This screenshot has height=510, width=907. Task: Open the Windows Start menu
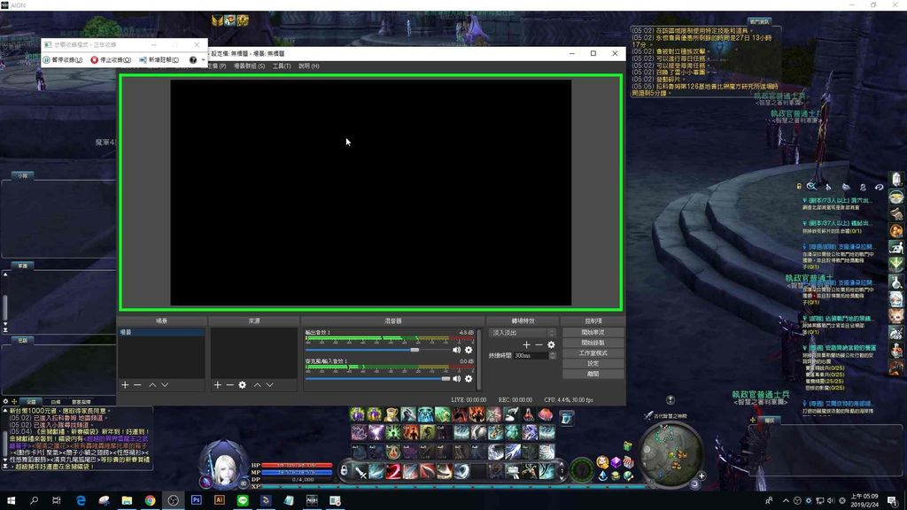(11, 500)
